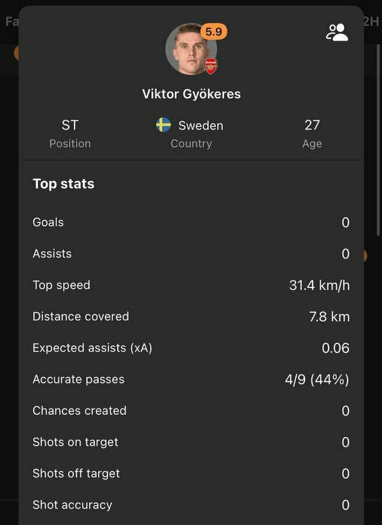Open Viktor Gyökeres profile photo
Viewport: 382px width, 525px height.
click(191, 49)
